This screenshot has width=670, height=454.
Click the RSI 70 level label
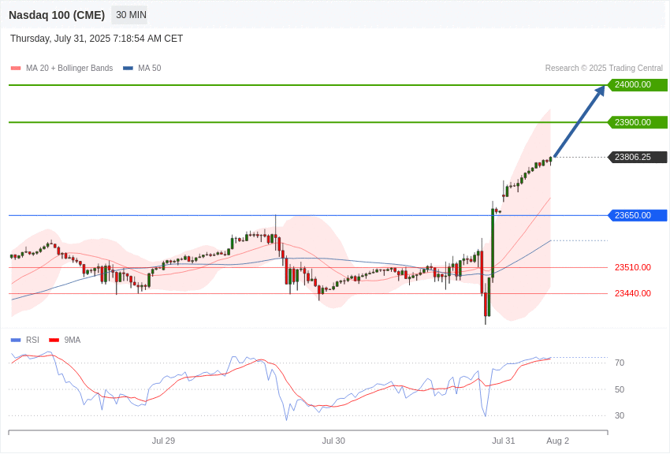[x=620, y=363]
